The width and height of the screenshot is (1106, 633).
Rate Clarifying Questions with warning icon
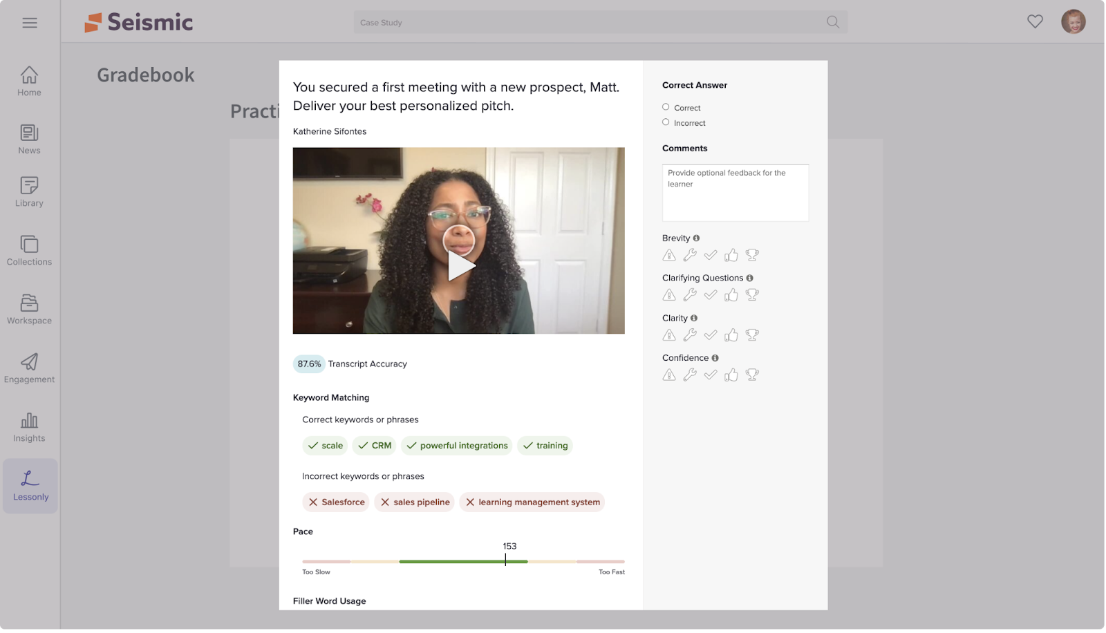pos(670,296)
